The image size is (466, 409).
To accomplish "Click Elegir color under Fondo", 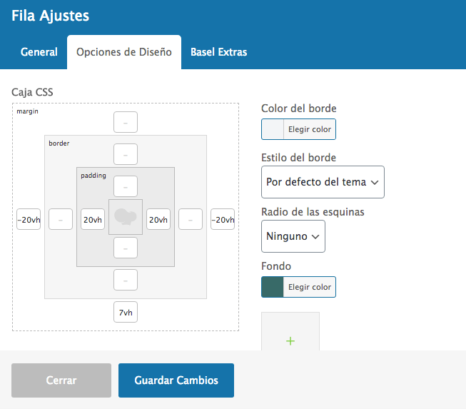I will [310, 287].
